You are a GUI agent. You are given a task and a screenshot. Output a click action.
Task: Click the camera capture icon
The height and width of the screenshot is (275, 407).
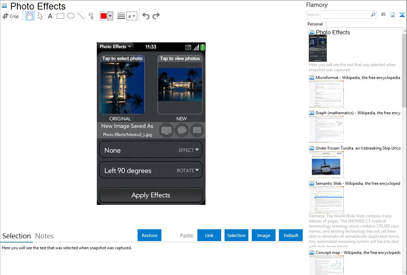(383, 15)
